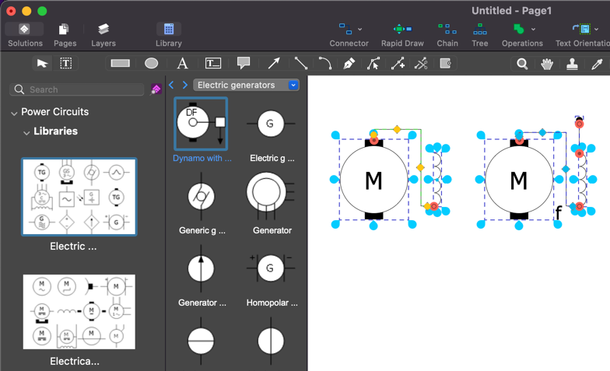Click the blue diamond handle on right connector top
Image resolution: width=610 pixels, height=371 pixels.
coord(542,132)
